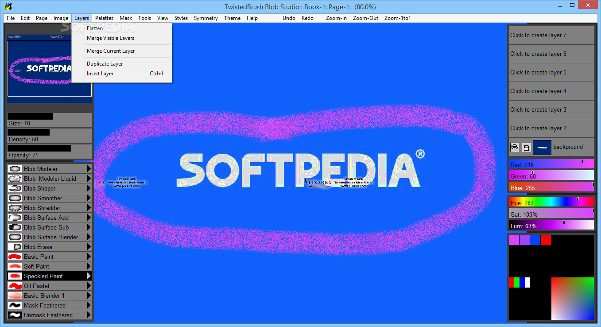Choose Insert Layer menu entry
The height and width of the screenshot is (327, 601).
click(122, 74)
